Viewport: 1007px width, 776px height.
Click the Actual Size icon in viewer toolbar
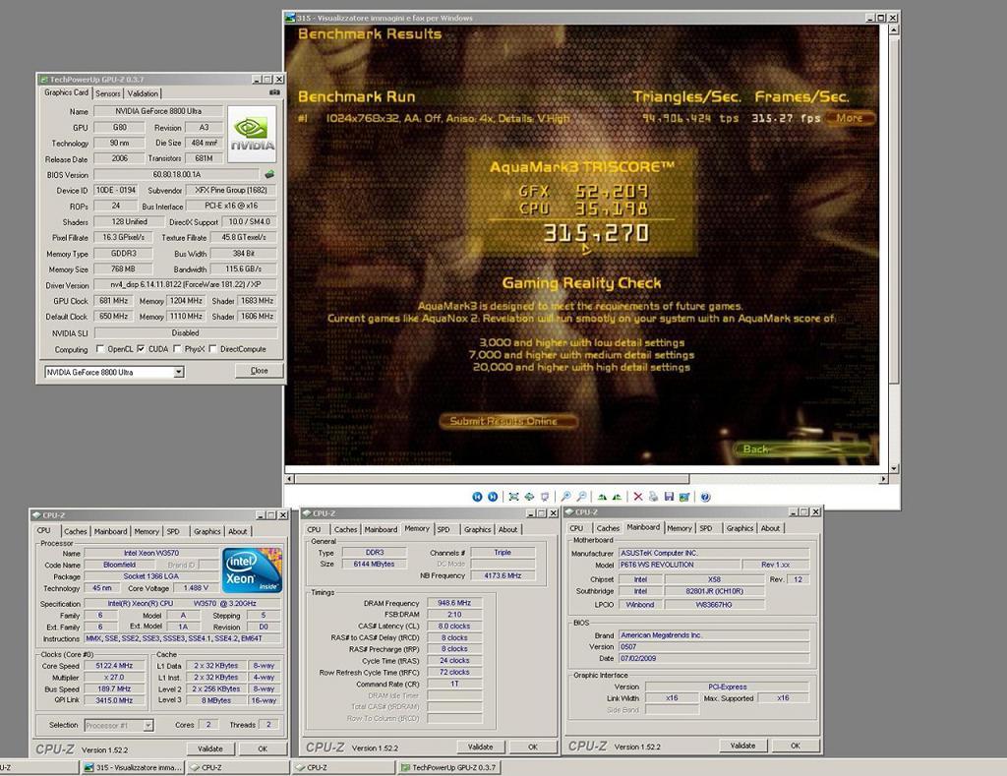click(529, 497)
